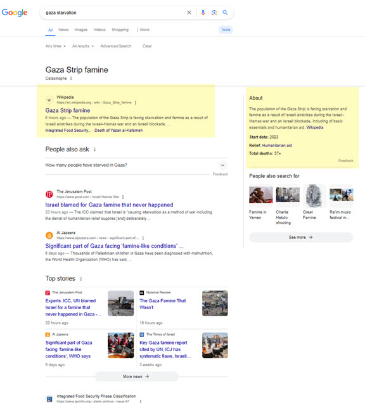Click the IPC Classification result favicon

click(49, 399)
